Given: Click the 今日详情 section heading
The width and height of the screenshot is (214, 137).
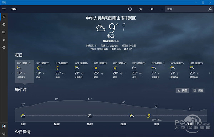Looking at the screenshot, I should click(23, 132).
